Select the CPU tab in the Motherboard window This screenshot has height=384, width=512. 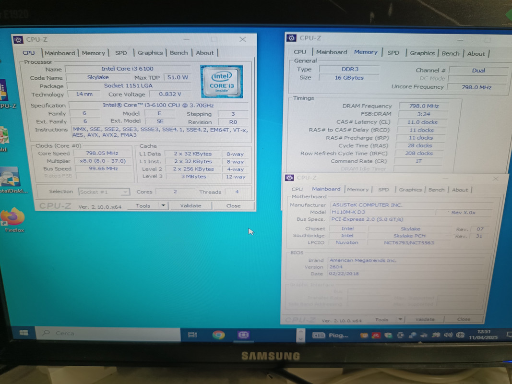297,189
